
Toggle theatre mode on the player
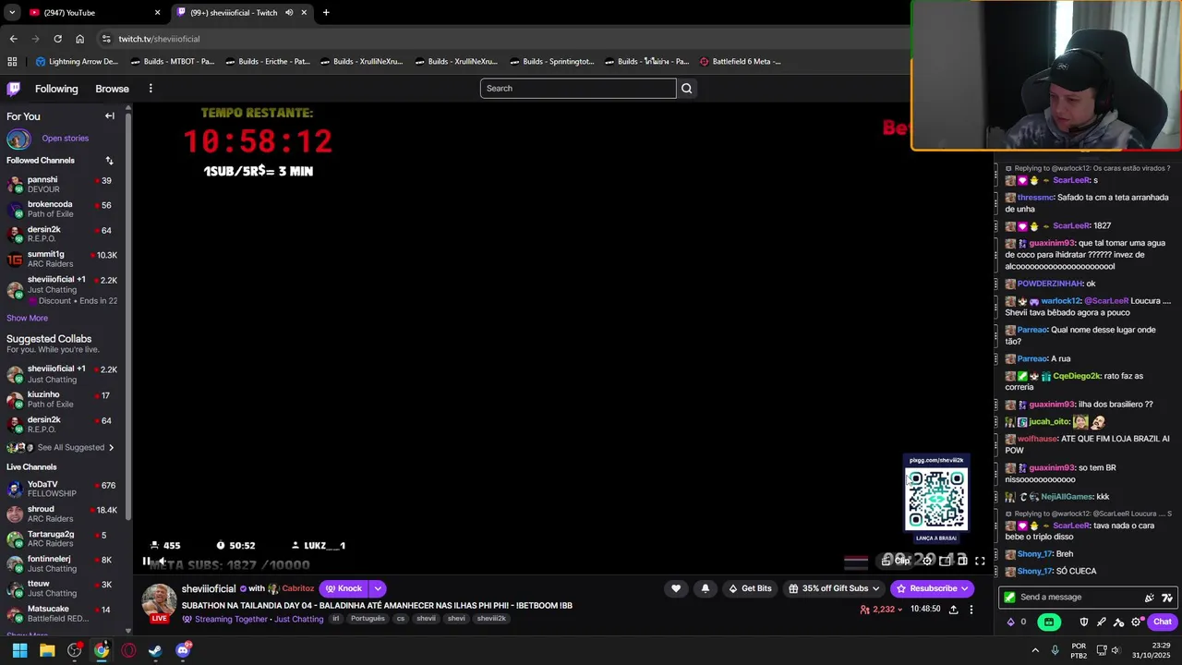coord(962,561)
